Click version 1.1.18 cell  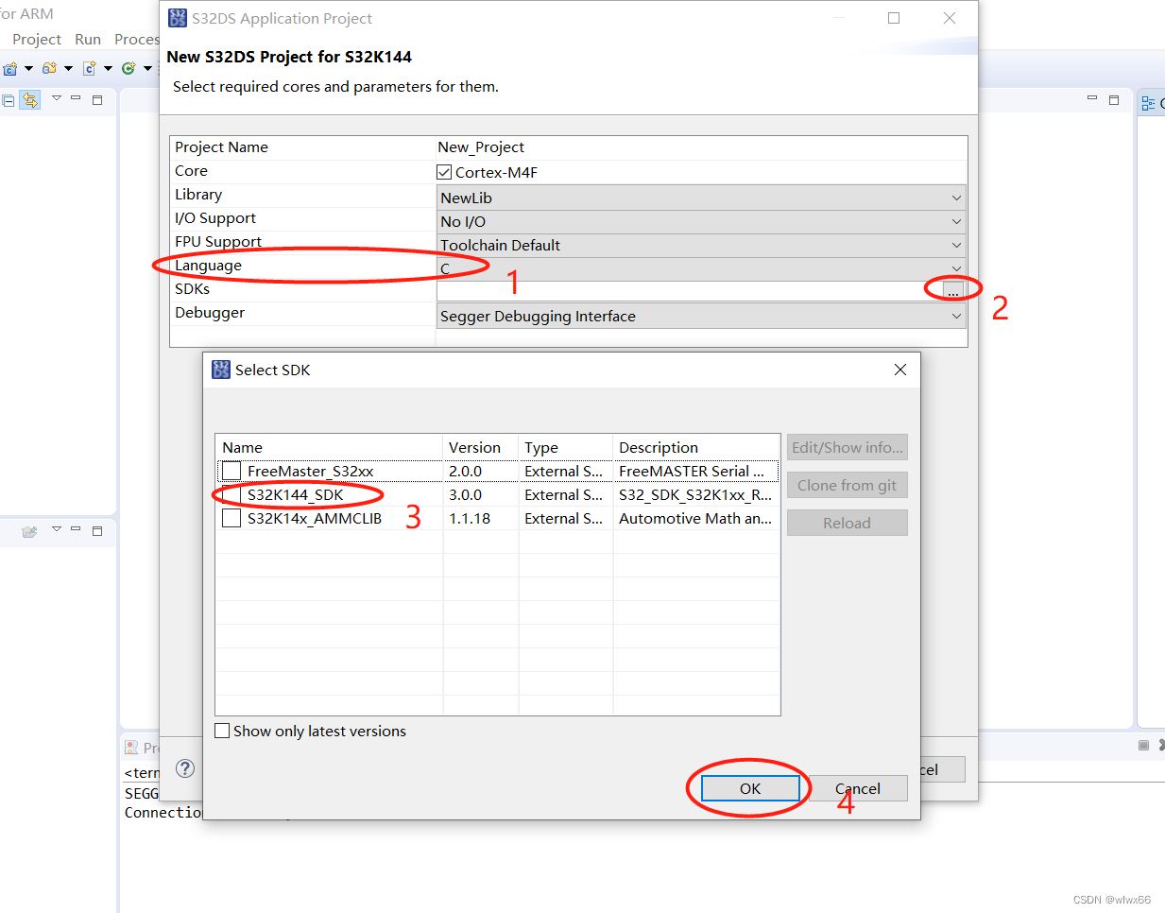tap(481, 518)
